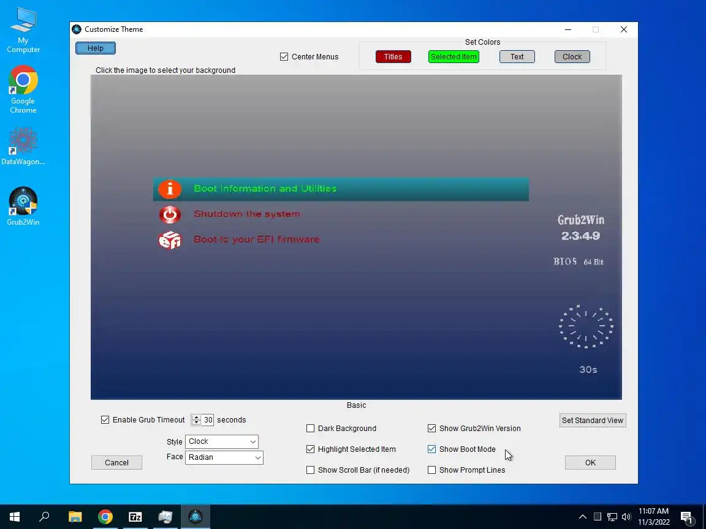Set the Selected Item color
The width and height of the screenshot is (706, 529).
point(454,57)
